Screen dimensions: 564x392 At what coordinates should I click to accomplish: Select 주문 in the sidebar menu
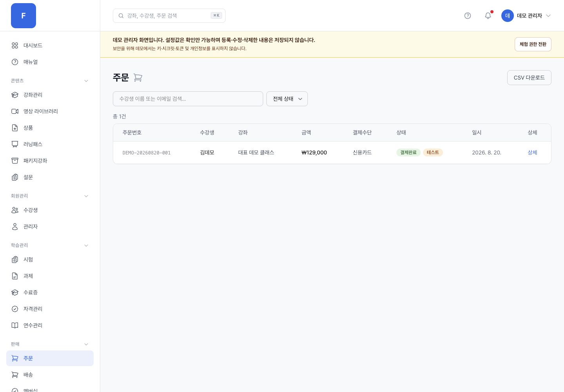click(50, 358)
